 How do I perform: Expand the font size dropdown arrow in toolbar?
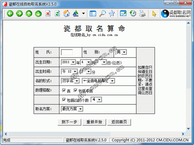(83, 13)
